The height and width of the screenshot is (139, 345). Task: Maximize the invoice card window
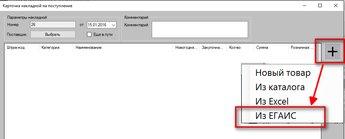point(320,6)
